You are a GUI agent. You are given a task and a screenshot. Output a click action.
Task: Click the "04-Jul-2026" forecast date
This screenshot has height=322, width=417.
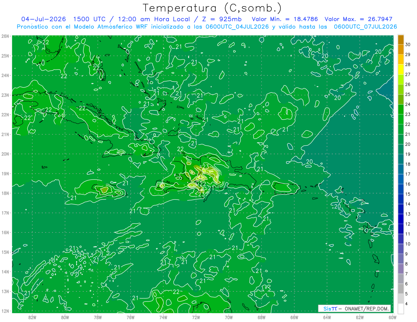[44, 19]
